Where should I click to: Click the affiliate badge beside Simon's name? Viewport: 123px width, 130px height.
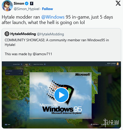pos(32,4)
